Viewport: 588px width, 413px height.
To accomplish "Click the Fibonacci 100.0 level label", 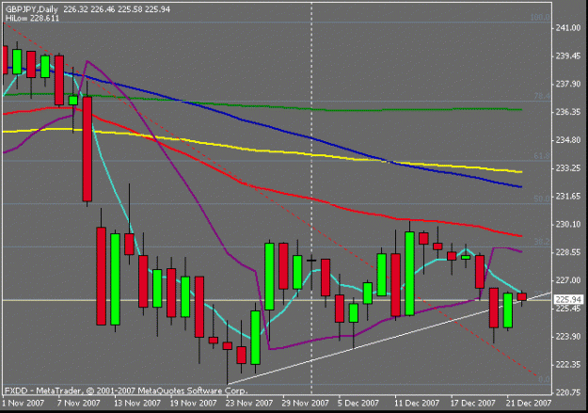I will click(x=540, y=18).
